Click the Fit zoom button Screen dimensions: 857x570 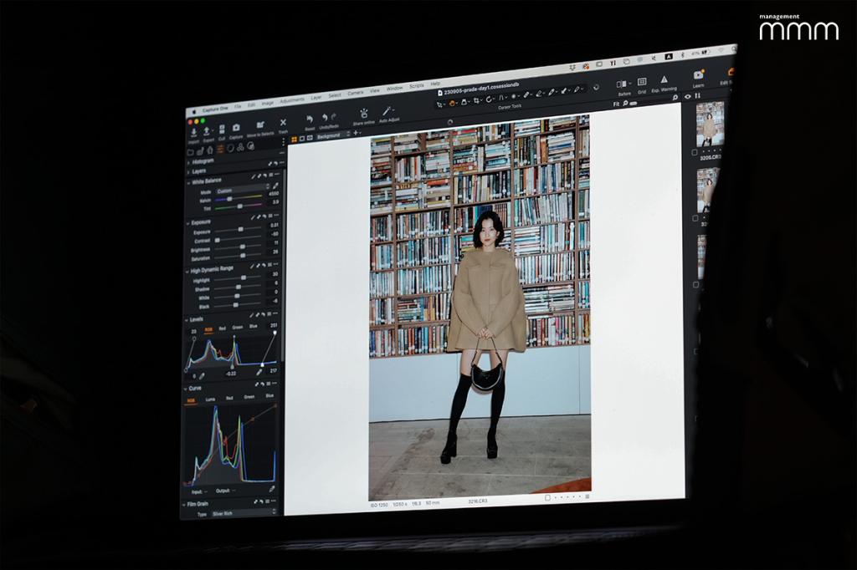(616, 104)
